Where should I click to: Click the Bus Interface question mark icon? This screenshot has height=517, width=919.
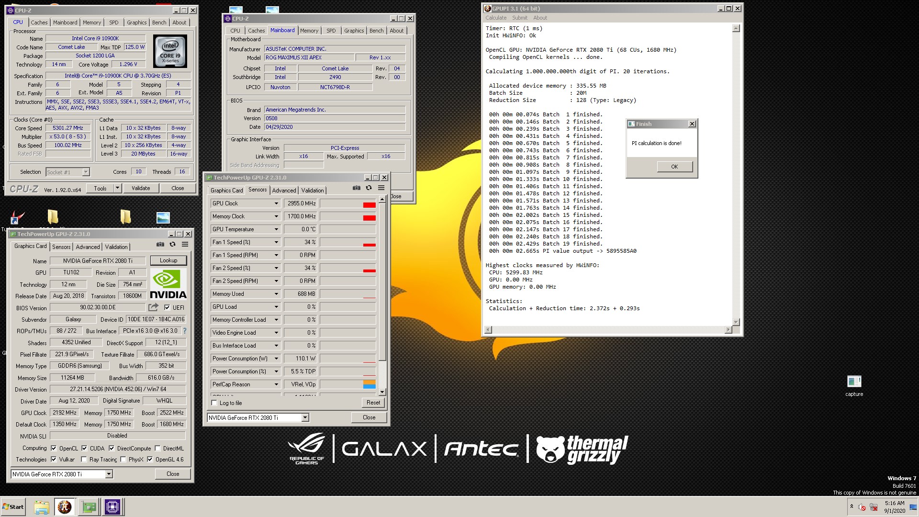pyautogui.click(x=185, y=331)
